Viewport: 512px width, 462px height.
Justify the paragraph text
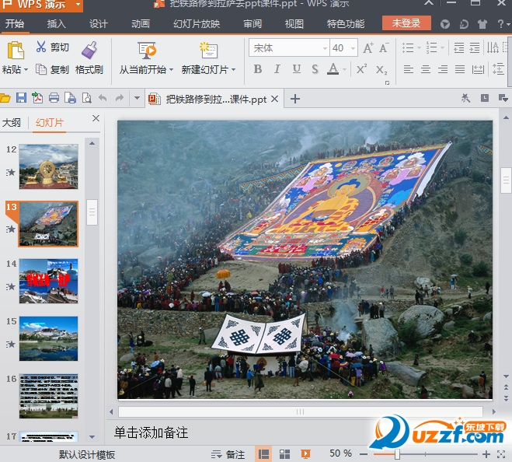pos(460,69)
